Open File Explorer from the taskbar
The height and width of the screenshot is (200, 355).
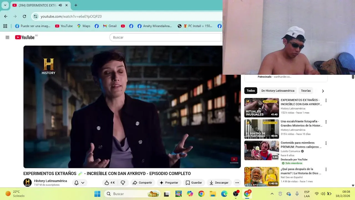(x=213, y=194)
